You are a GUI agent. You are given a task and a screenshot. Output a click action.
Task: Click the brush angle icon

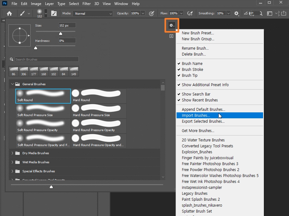coord(246,13)
